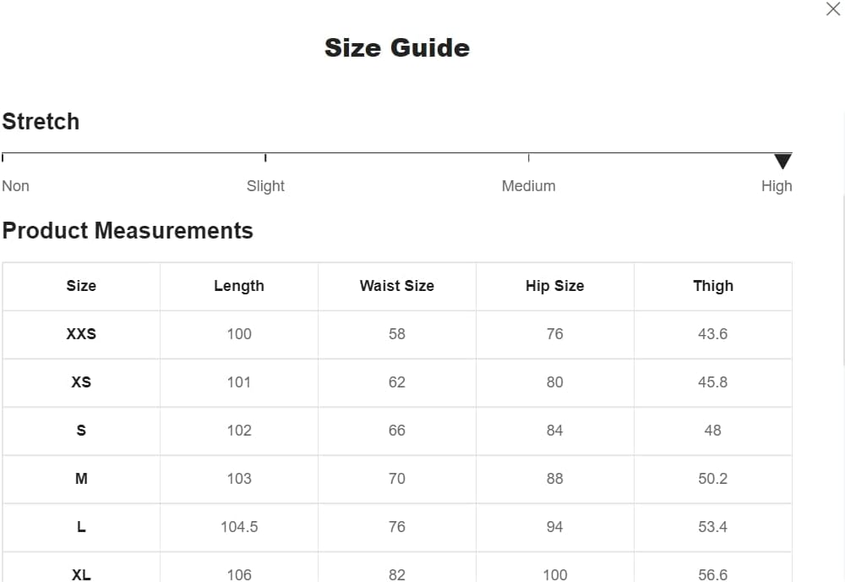Click the Thigh column header

click(713, 286)
